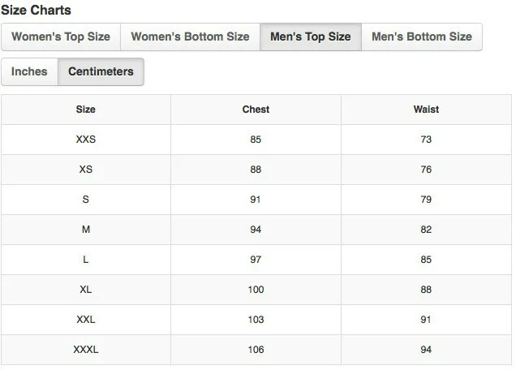Click the Size Charts heading
Screen dimensions: 516x370
pos(36,11)
